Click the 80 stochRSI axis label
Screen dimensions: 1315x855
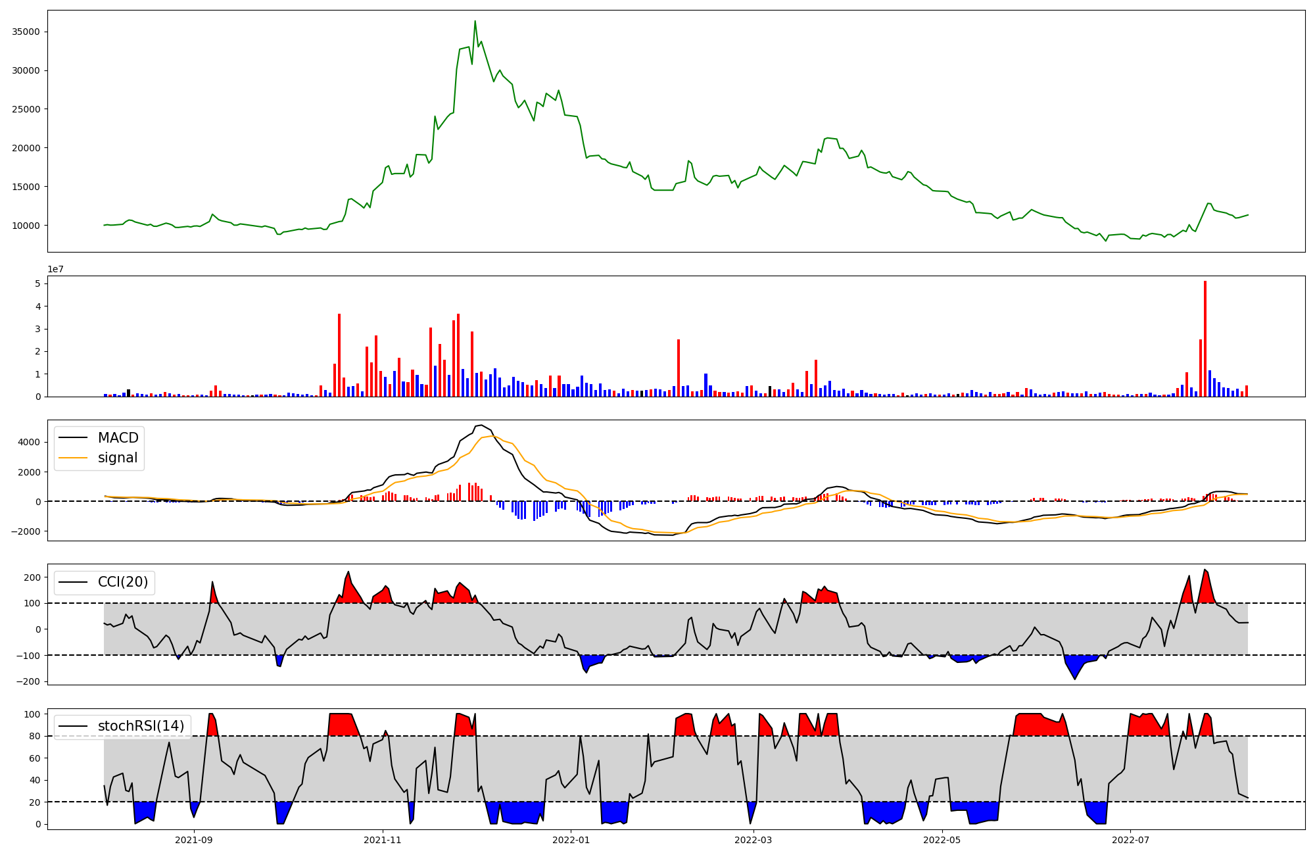click(x=34, y=737)
